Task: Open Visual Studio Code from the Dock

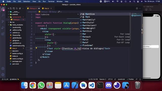Action: coord(92,85)
